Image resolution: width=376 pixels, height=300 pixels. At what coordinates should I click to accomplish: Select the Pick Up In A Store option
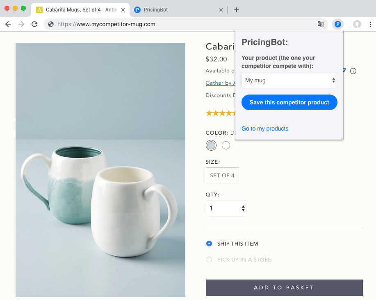[209, 259]
